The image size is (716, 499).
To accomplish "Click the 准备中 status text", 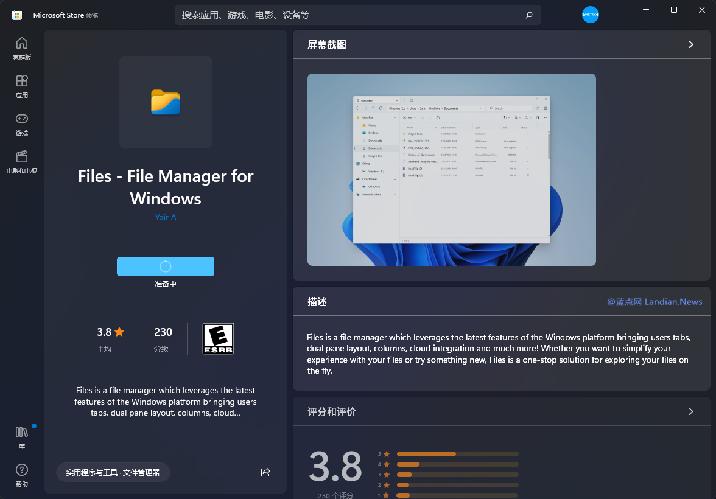I will pos(166,284).
